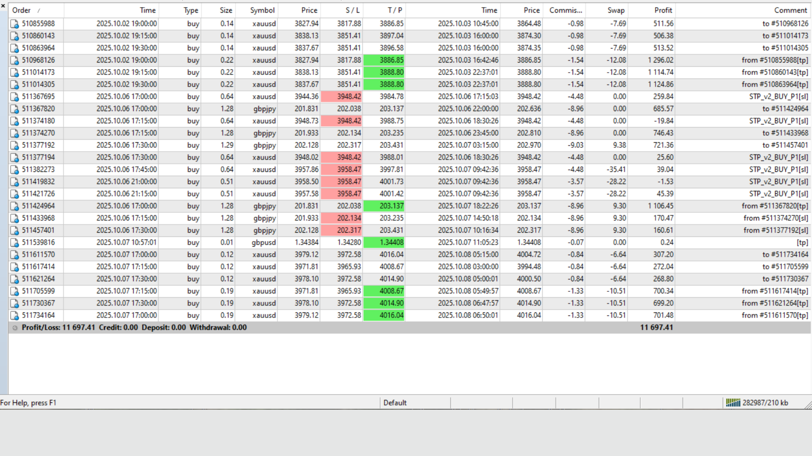
Task: Click the document icon of order 511014173
Action: tap(14, 72)
